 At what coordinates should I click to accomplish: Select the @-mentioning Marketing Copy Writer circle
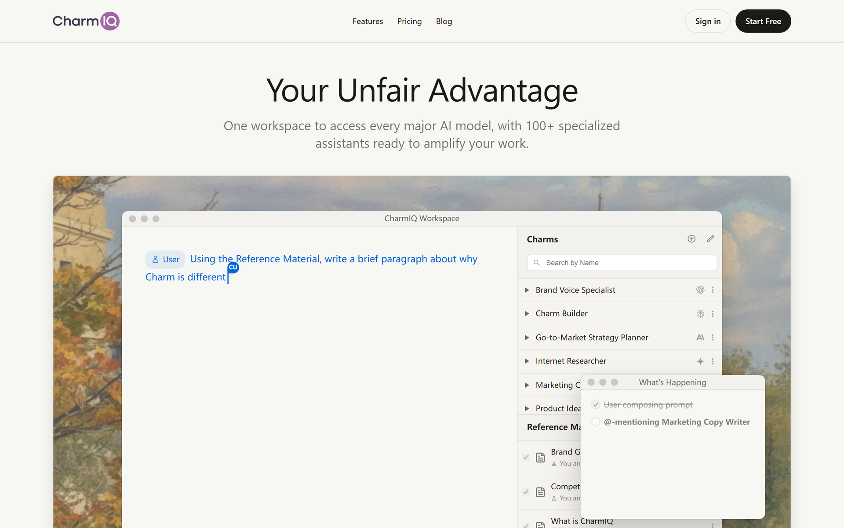click(x=596, y=422)
